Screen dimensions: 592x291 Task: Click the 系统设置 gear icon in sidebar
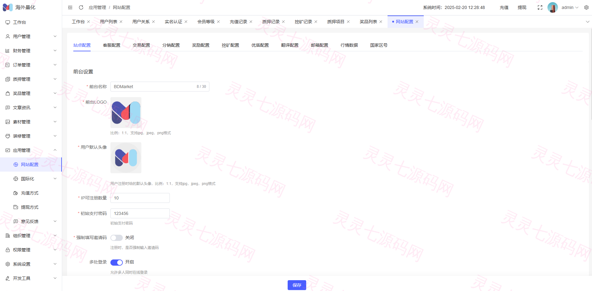(x=8, y=264)
